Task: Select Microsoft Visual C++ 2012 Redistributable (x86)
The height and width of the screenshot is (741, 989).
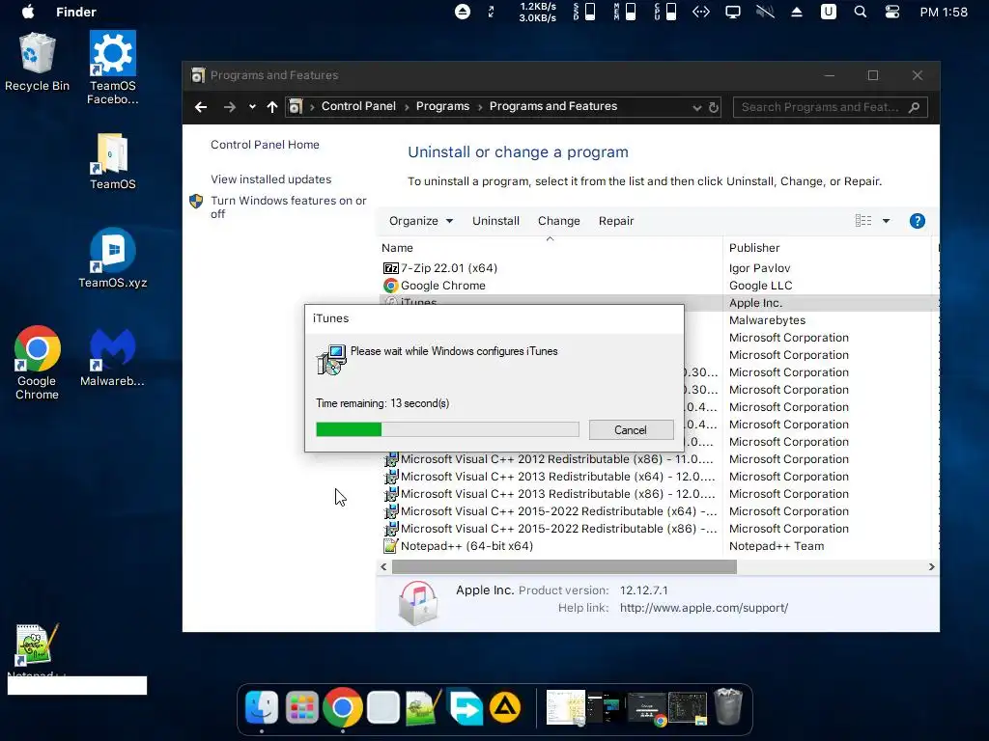Action: click(557, 459)
